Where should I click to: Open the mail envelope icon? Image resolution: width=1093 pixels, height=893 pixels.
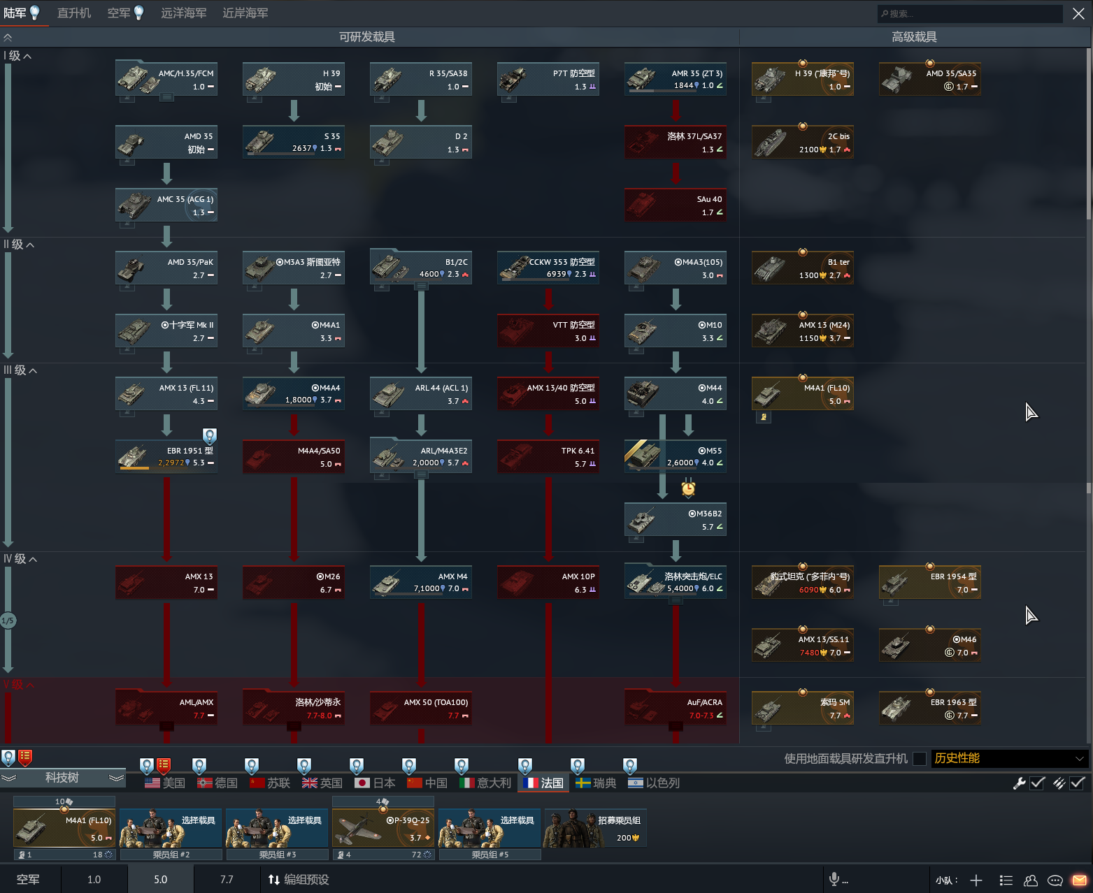[1080, 880]
